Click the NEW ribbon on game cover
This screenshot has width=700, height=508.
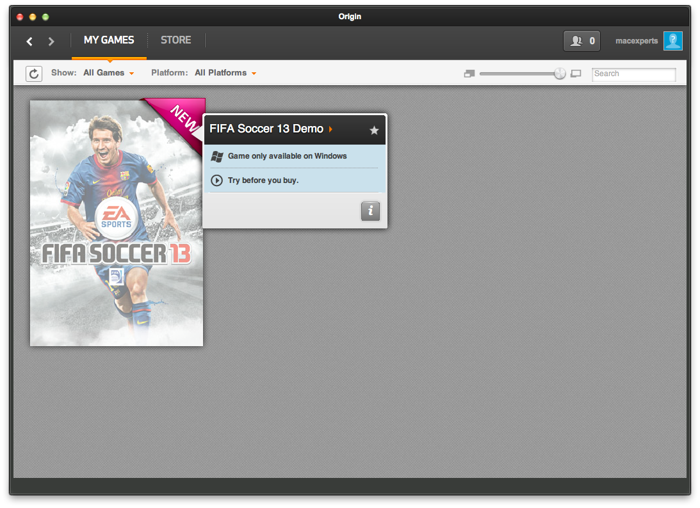pyautogui.click(x=183, y=117)
